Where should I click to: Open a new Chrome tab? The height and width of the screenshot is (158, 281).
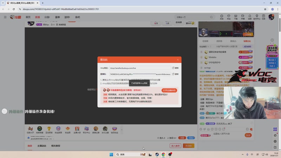click(43, 3)
